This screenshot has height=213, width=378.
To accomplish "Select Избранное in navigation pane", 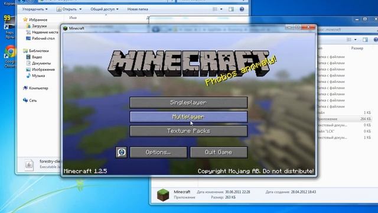I will pos(35,20).
